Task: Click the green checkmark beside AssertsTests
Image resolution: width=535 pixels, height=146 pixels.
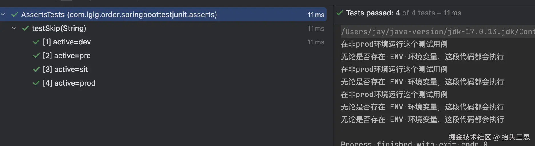Action: click(x=15, y=14)
